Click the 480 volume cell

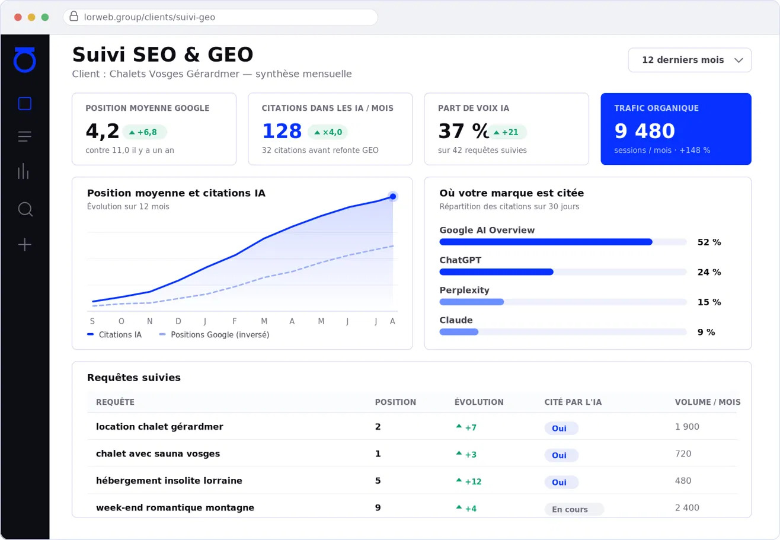[683, 481]
